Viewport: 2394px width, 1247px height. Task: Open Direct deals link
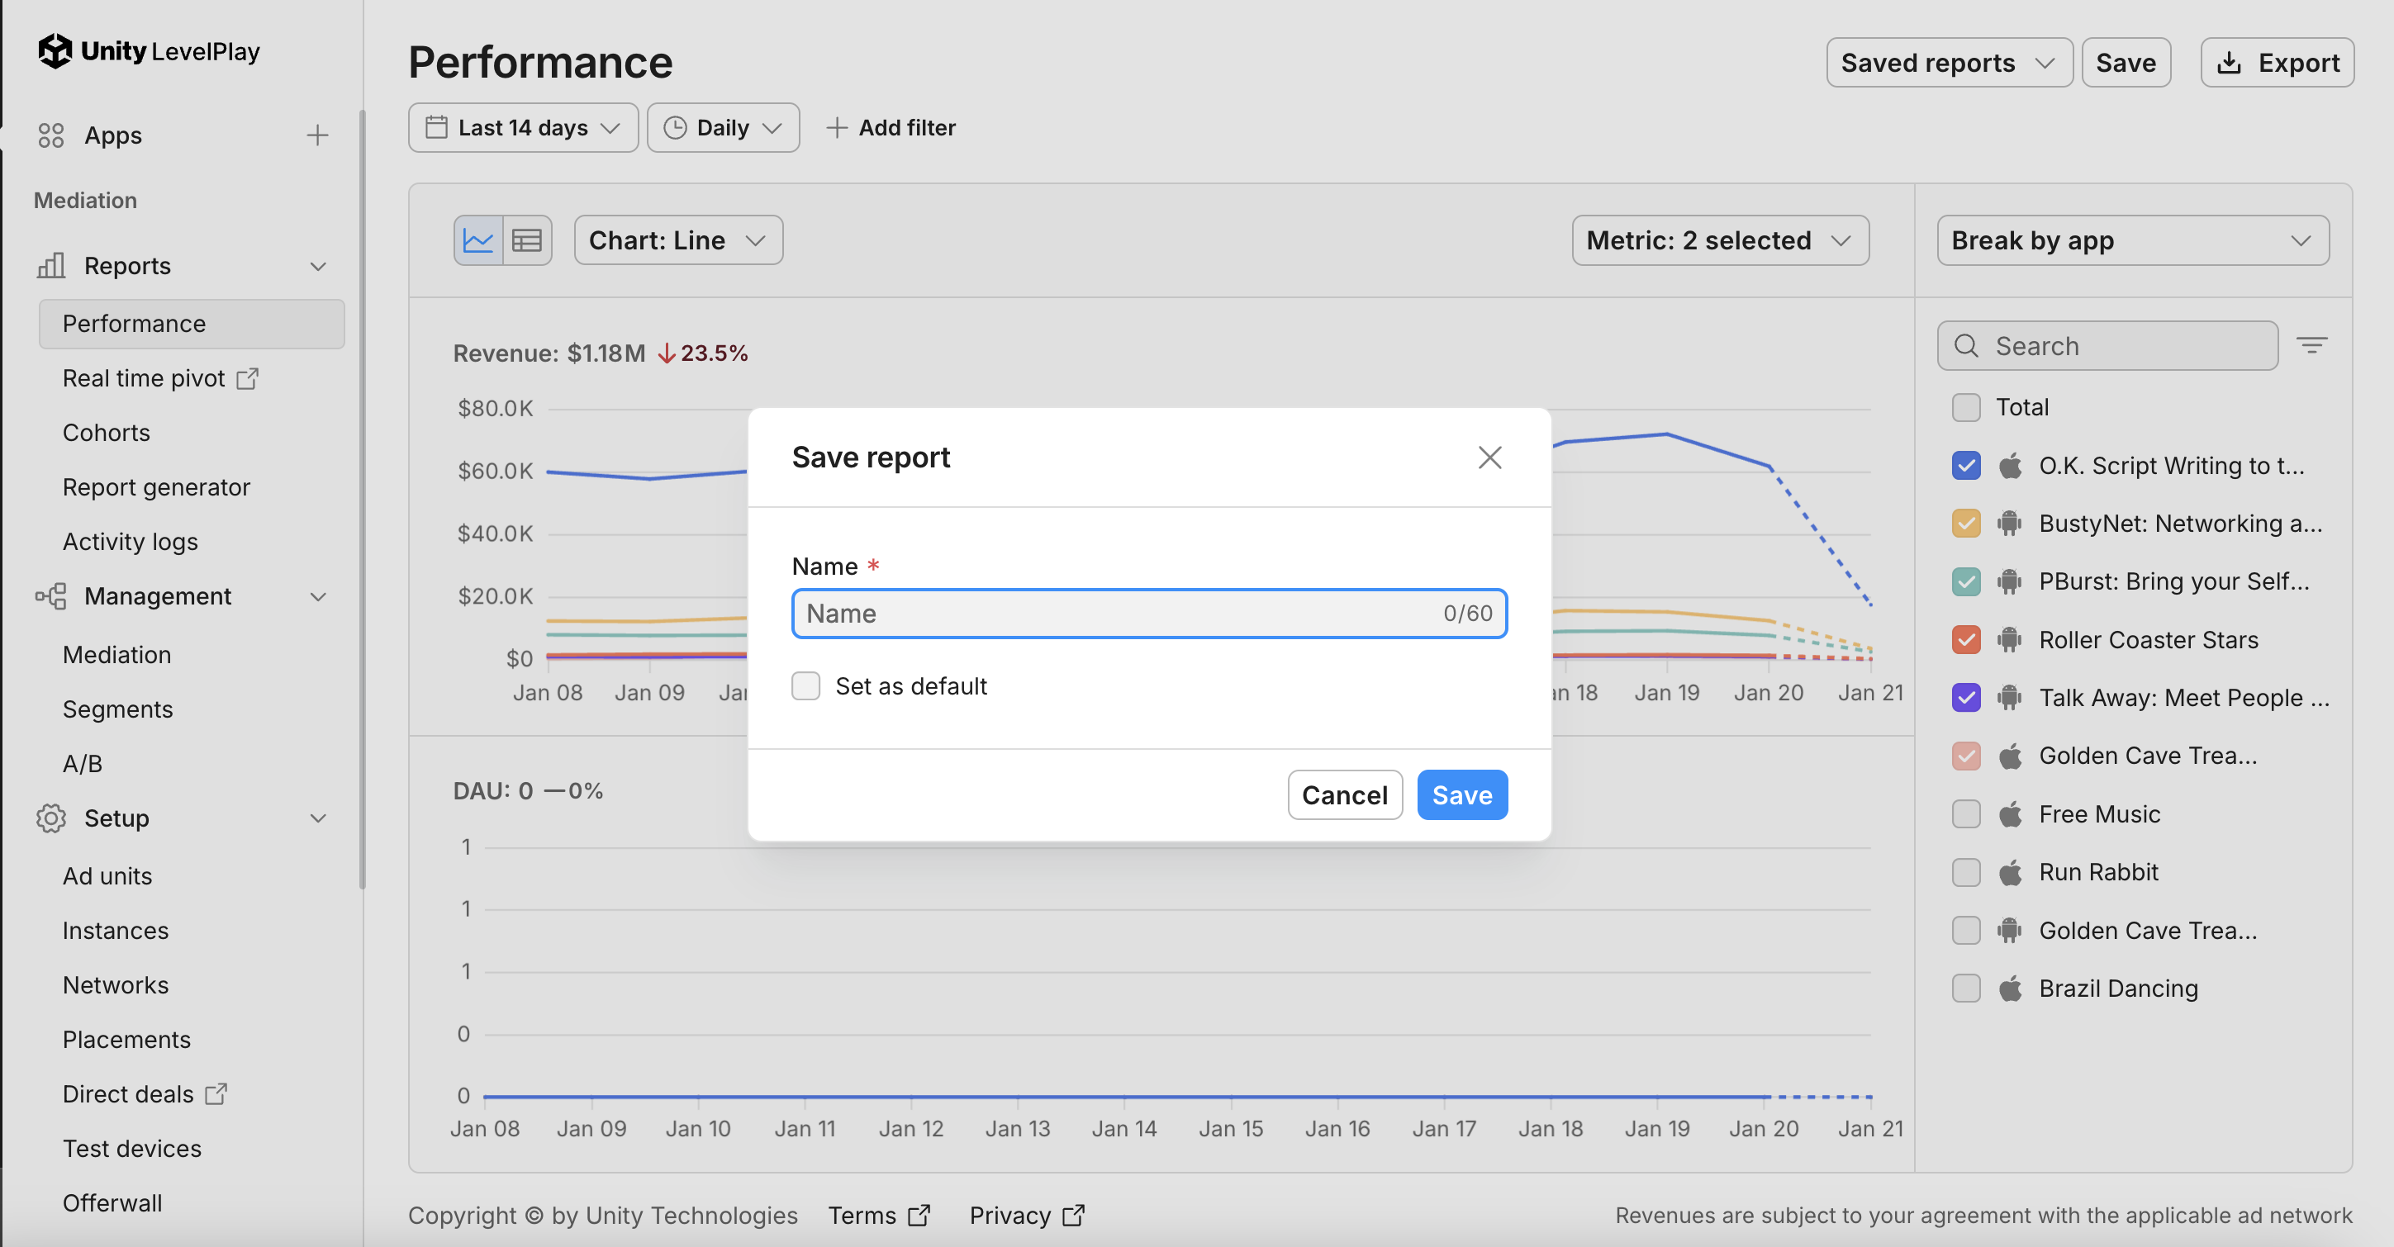click(144, 1093)
